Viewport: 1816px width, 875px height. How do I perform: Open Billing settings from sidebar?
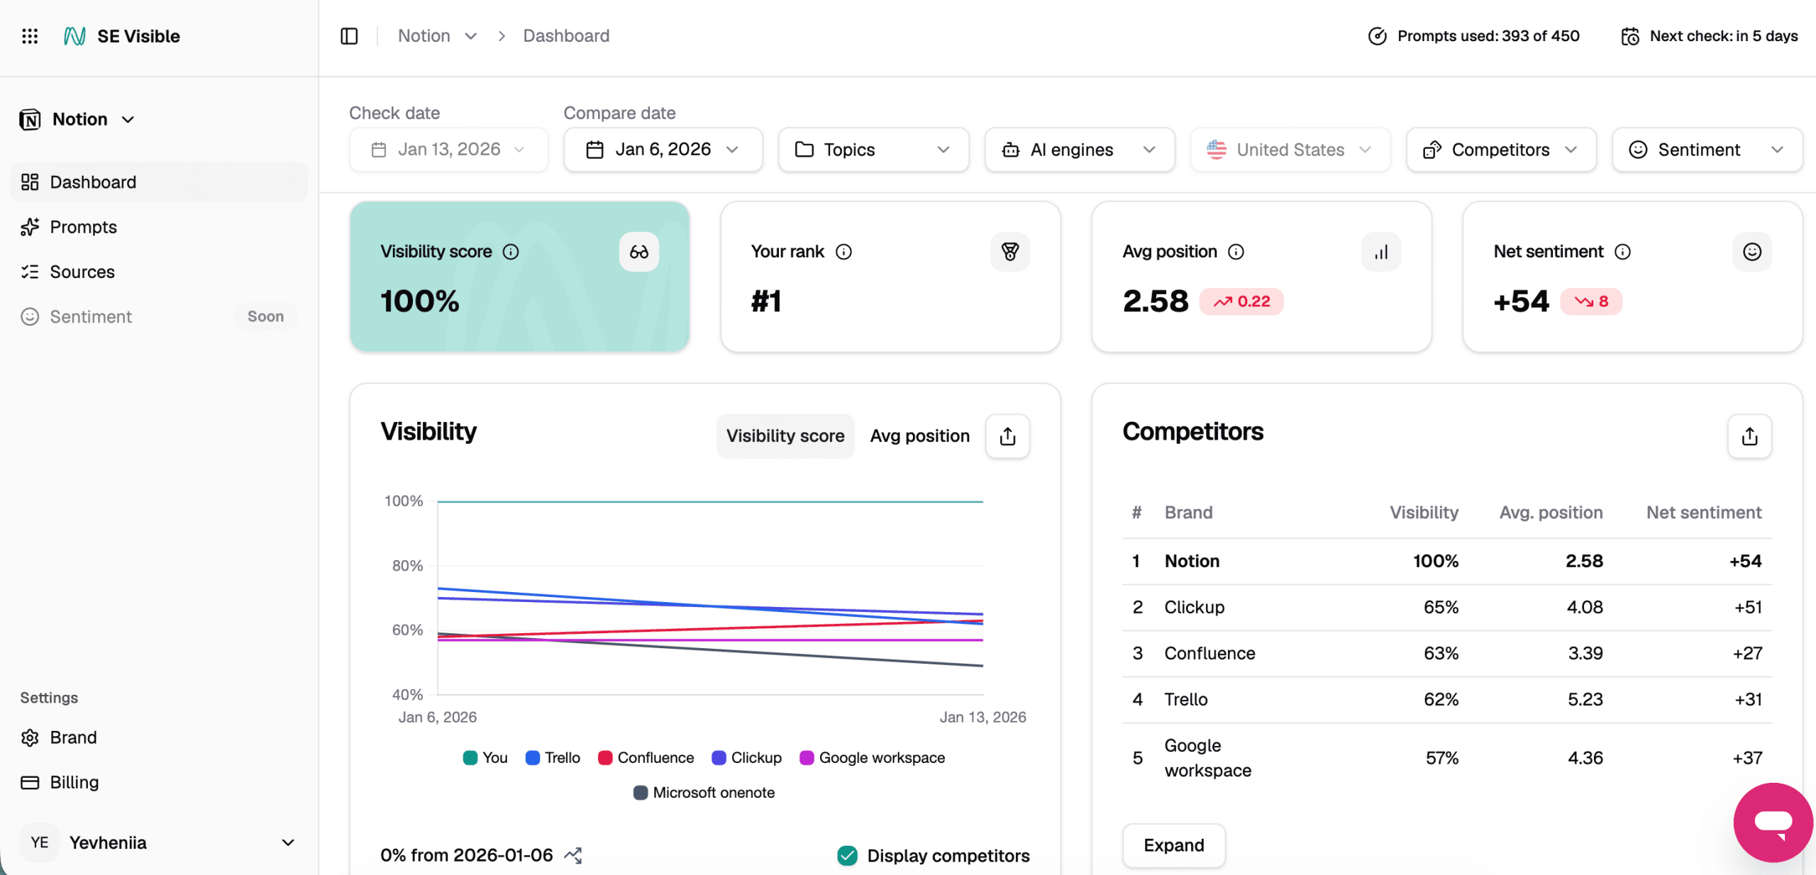73,782
